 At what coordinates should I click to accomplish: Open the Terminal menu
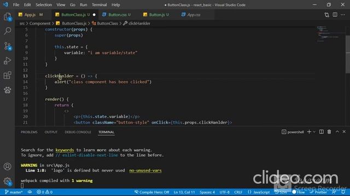(100, 5)
